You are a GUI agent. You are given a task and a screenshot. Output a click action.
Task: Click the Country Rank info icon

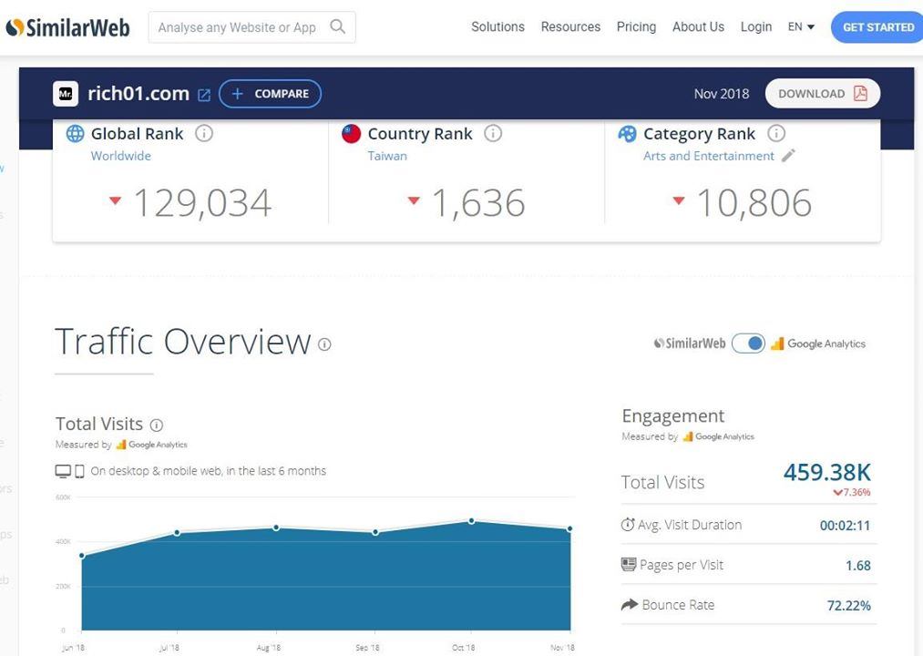[x=493, y=134]
